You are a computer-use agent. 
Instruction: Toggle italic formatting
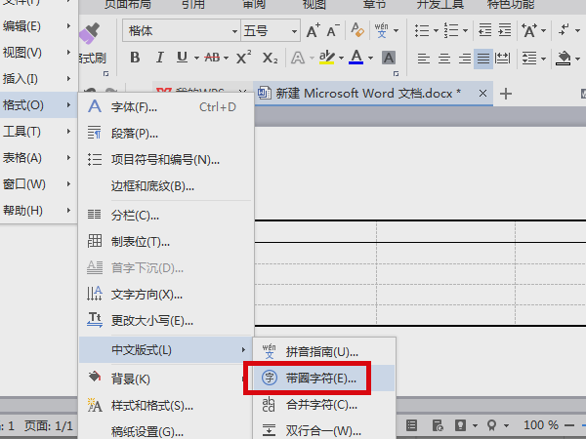(x=159, y=58)
